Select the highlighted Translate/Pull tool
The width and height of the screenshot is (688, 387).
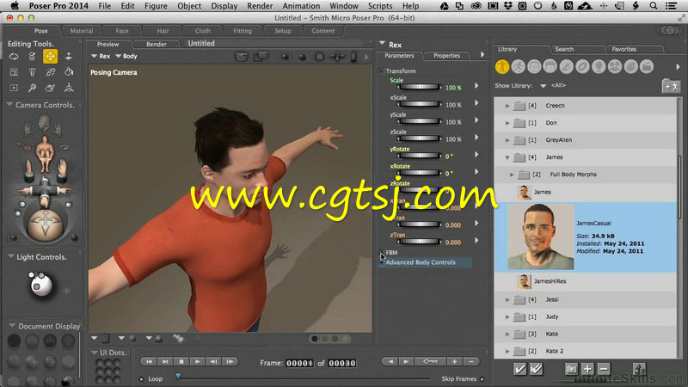pyautogui.click(x=50, y=56)
